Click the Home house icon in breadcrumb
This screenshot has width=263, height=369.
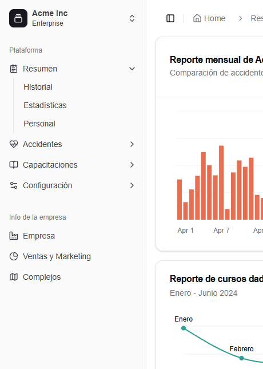point(197,18)
